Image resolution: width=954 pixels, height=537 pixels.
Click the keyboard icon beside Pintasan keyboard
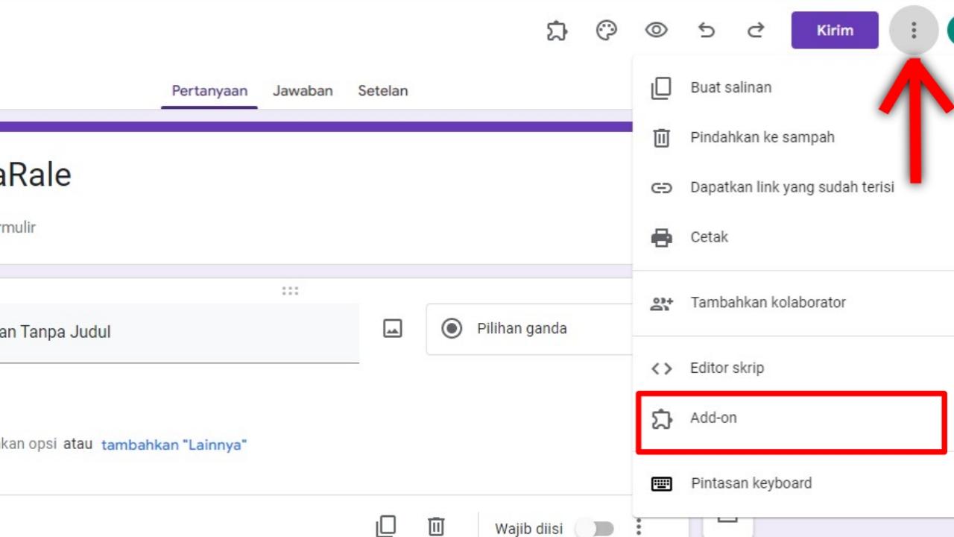pyautogui.click(x=661, y=484)
